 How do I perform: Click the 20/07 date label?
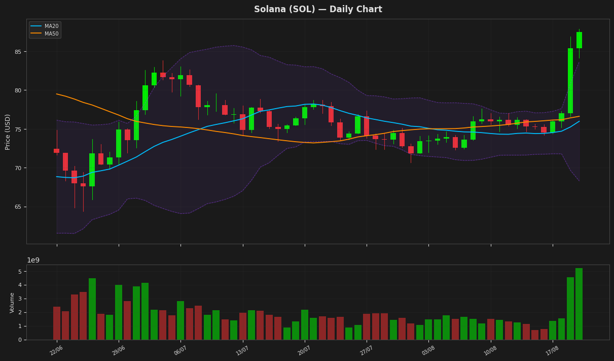pyautogui.click(x=304, y=350)
